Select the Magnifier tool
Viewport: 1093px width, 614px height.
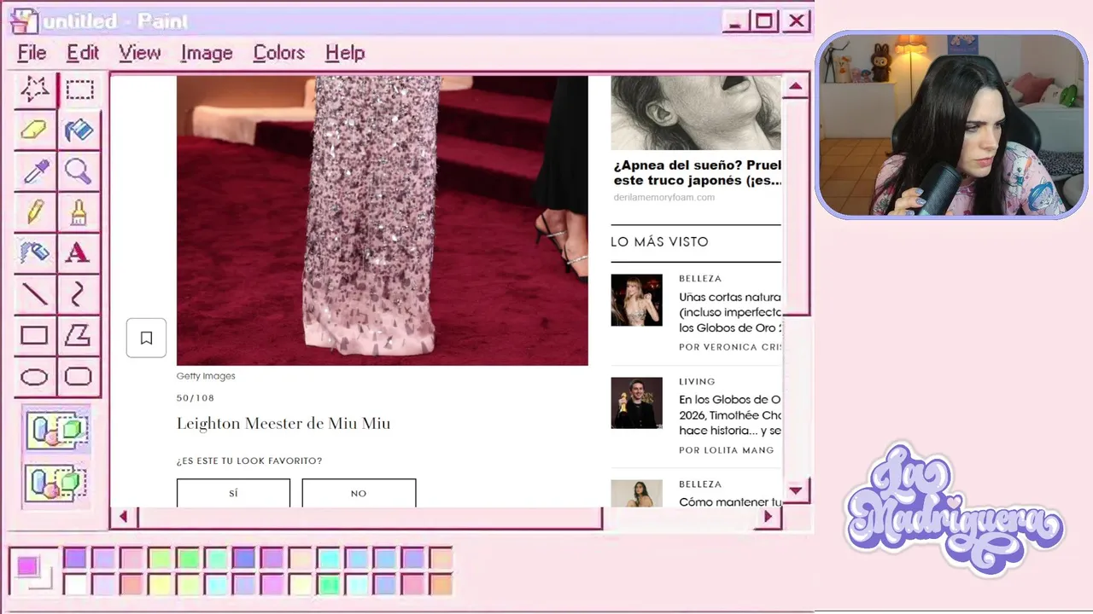click(x=79, y=171)
